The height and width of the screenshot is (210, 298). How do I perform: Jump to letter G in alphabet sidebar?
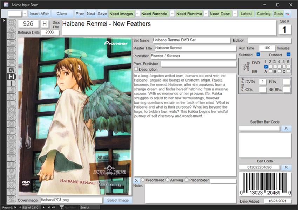point(12,70)
